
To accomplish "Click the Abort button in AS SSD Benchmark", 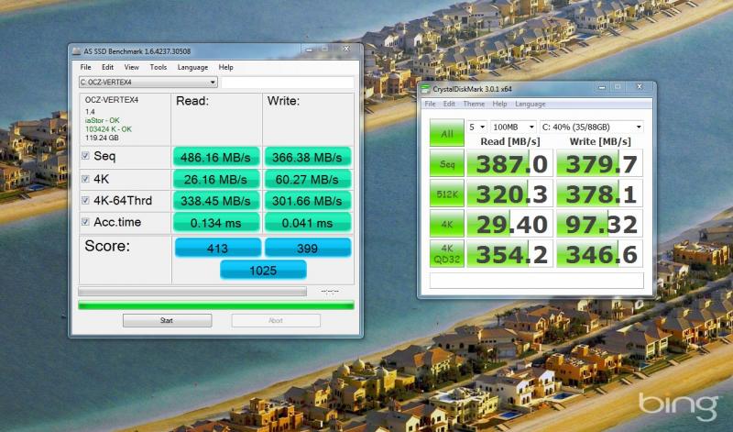I will point(276,321).
